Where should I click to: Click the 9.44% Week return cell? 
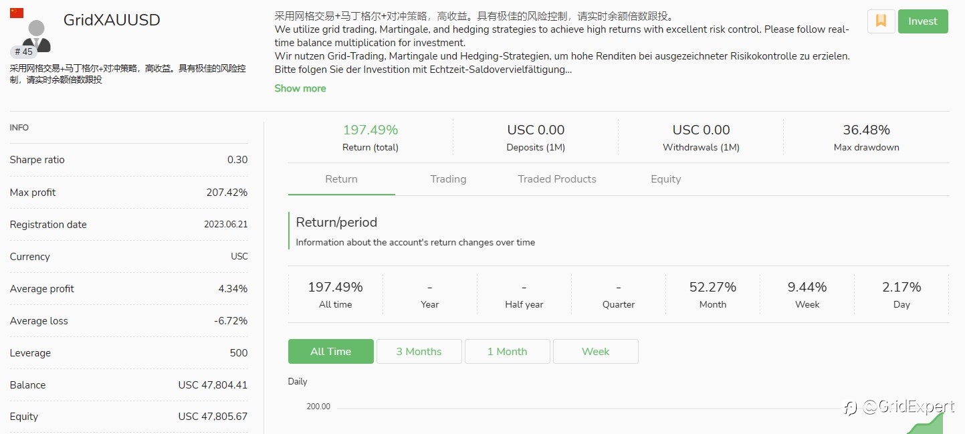(807, 294)
